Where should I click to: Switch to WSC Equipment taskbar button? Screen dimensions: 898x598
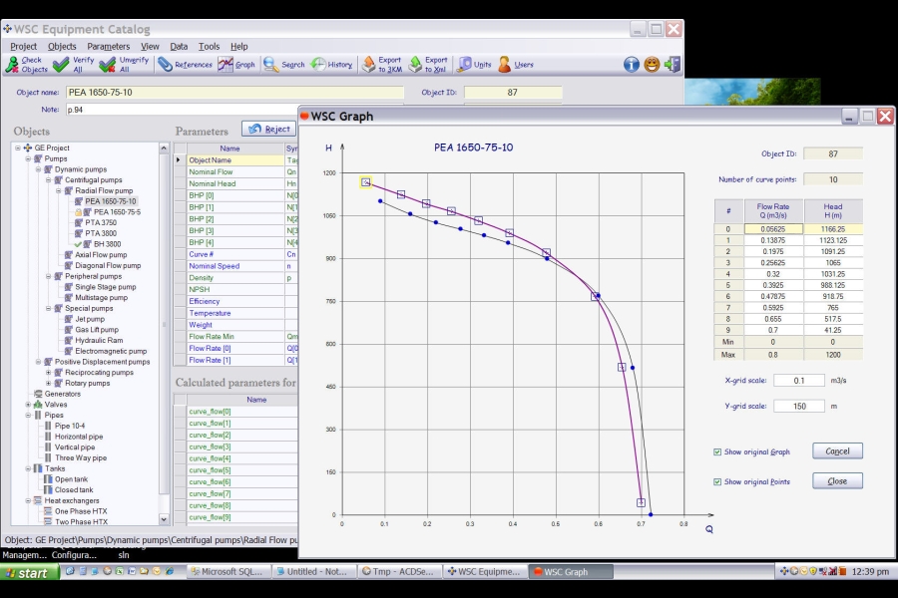click(485, 572)
